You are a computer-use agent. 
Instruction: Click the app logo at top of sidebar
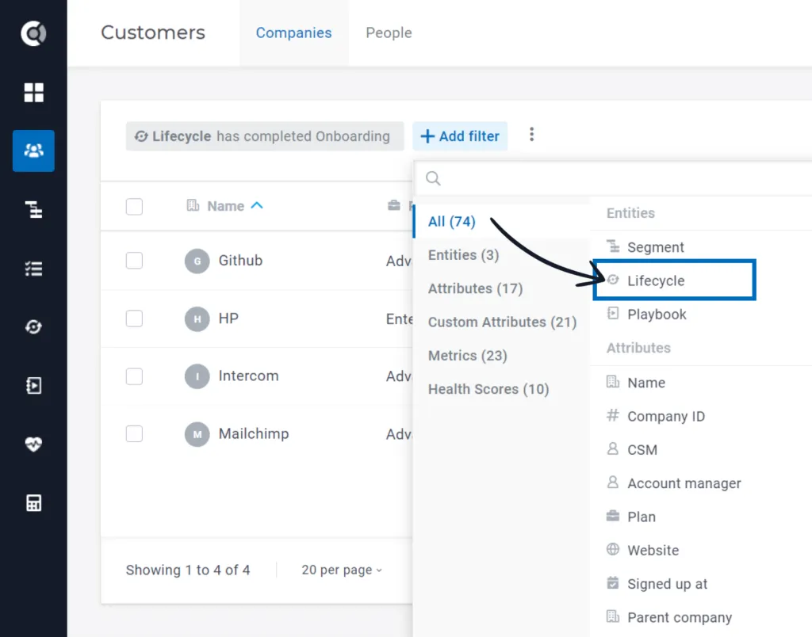pyautogui.click(x=33, y=33)
